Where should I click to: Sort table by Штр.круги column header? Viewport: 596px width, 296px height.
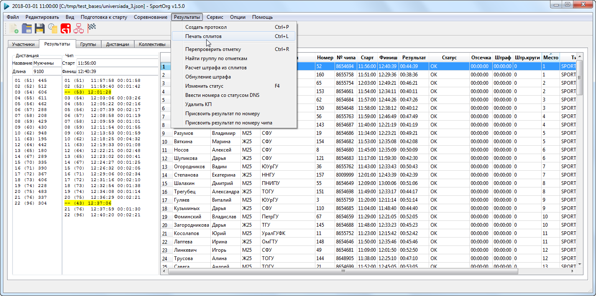(x=527, y=58)
